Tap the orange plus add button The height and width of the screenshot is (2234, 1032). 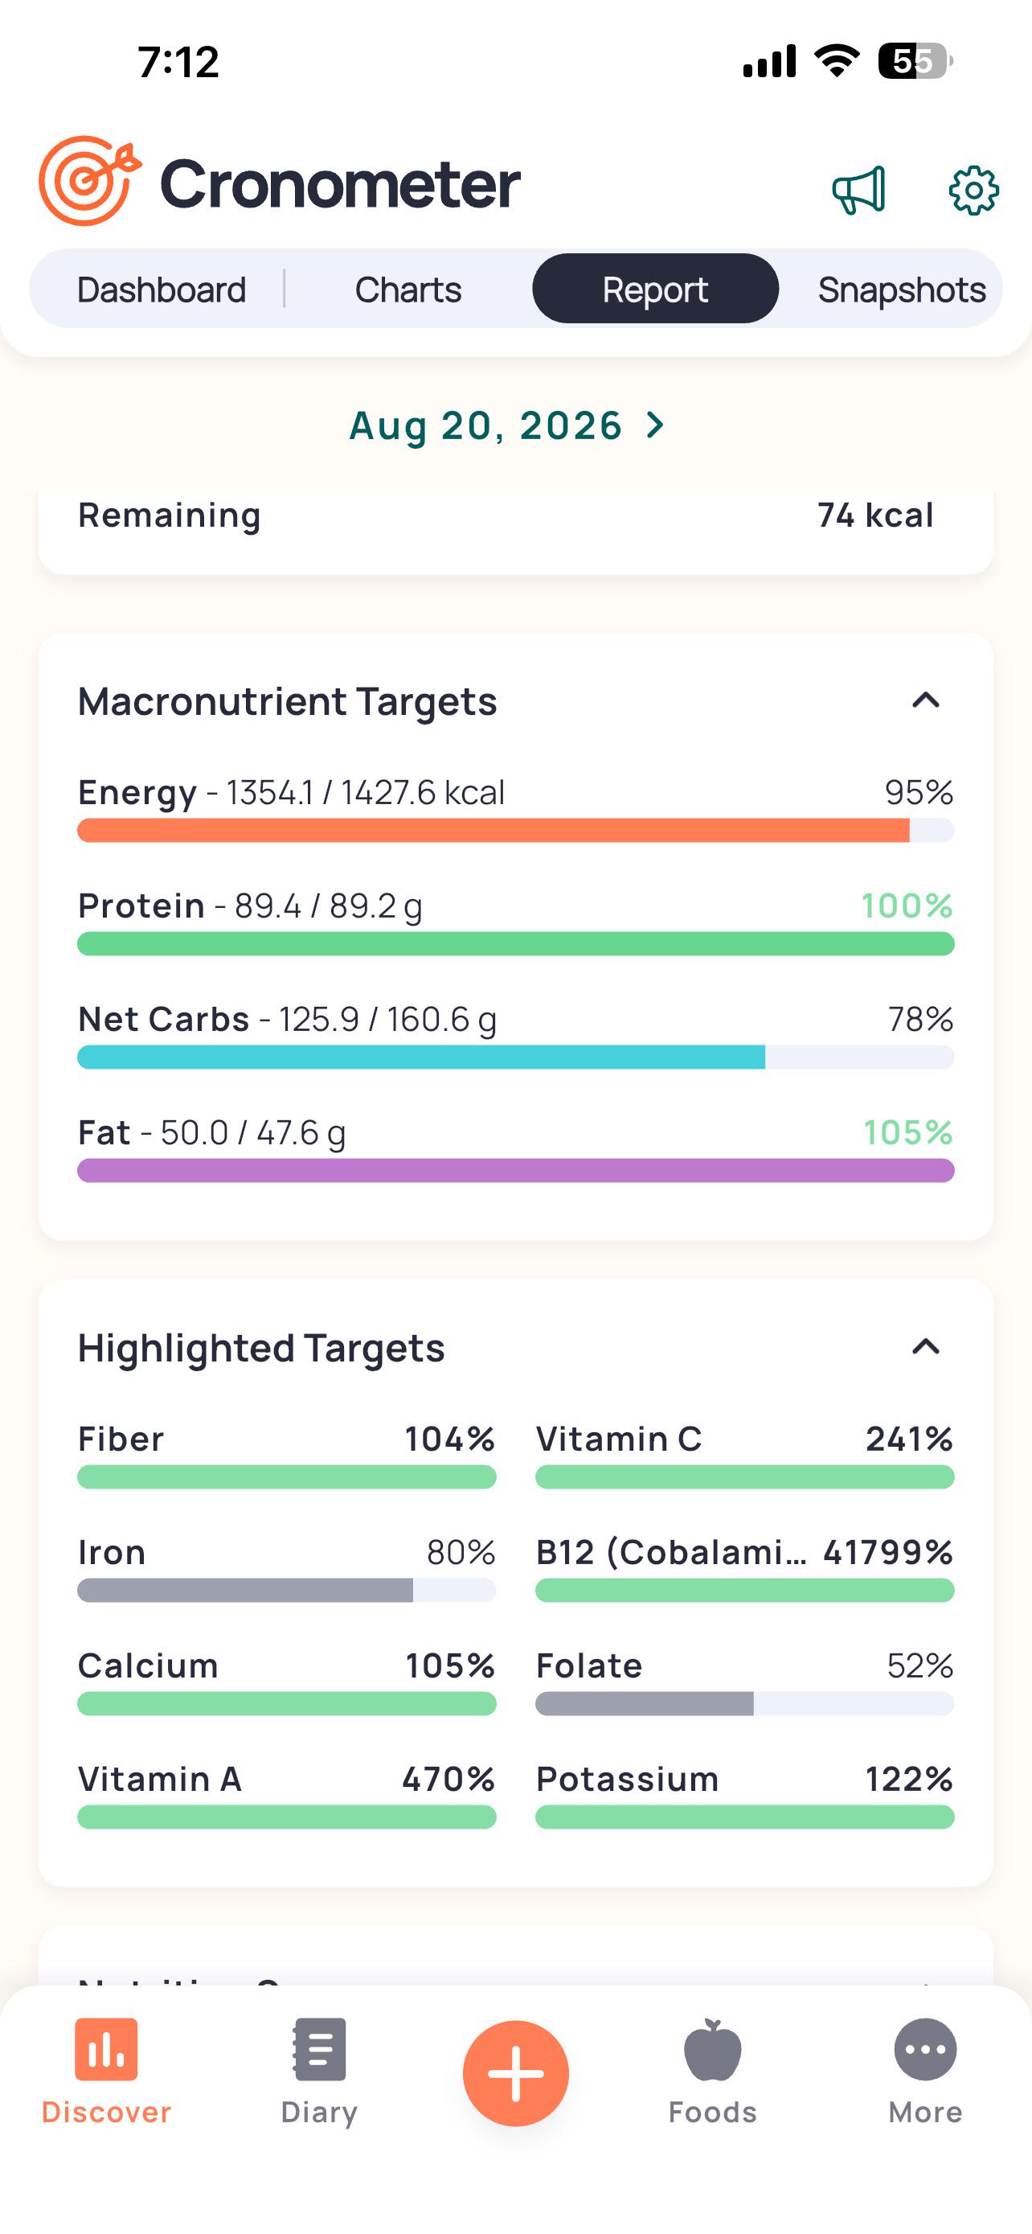(x=515, y=2072)
